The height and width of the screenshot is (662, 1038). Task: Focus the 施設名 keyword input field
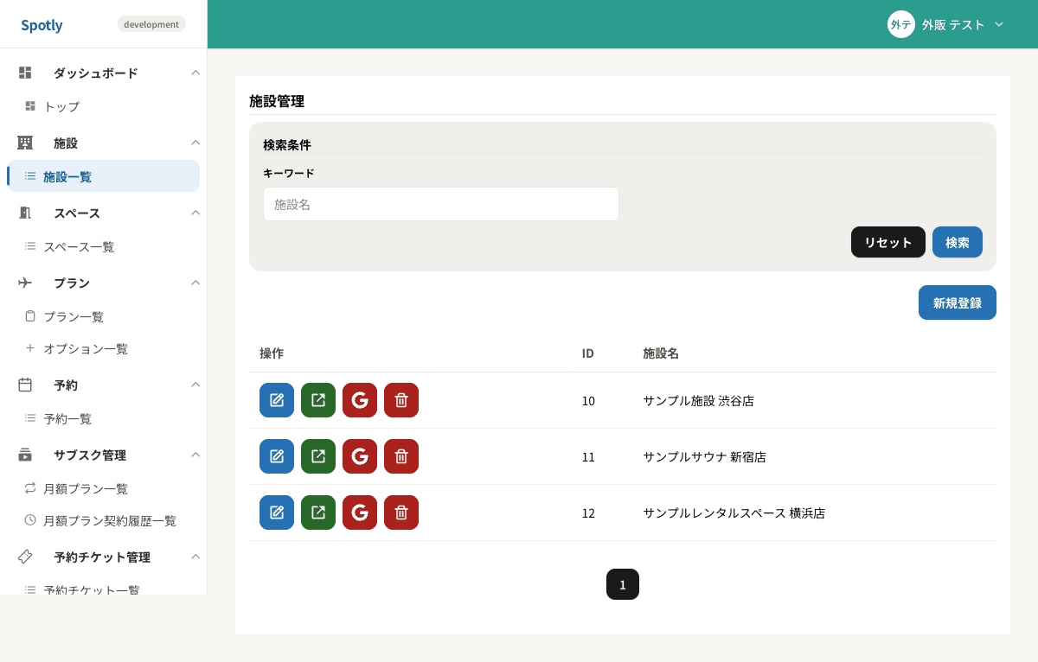click(441, 204)
